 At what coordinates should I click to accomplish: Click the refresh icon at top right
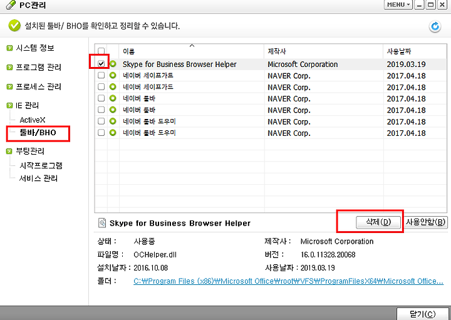click(435, 26)
